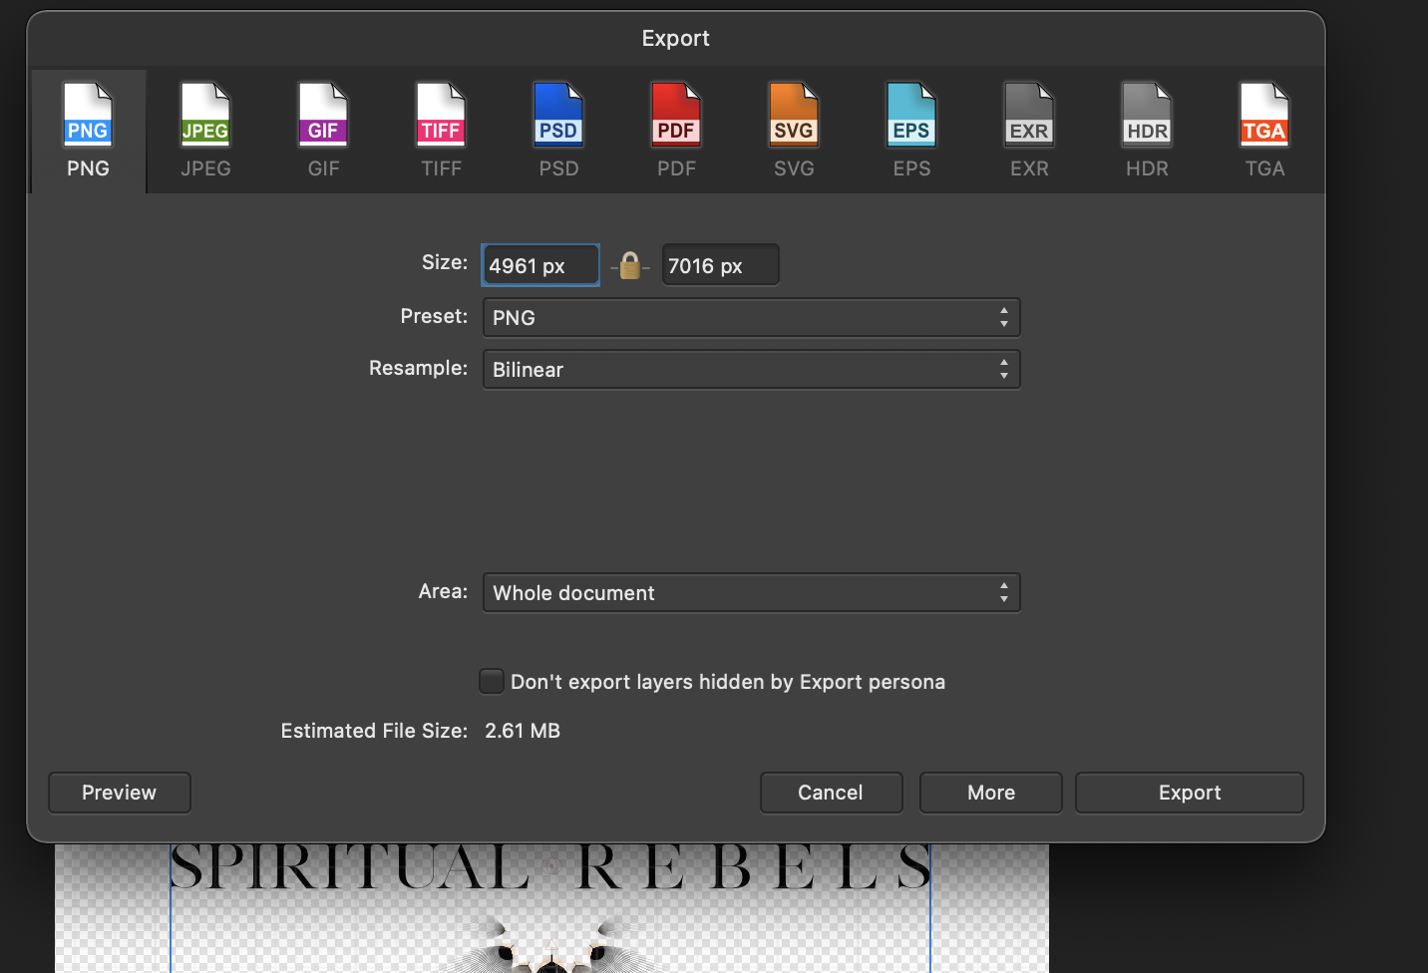Select the EPS export format
Viewport: 1428px width, 973px height.
click(911, 131)
